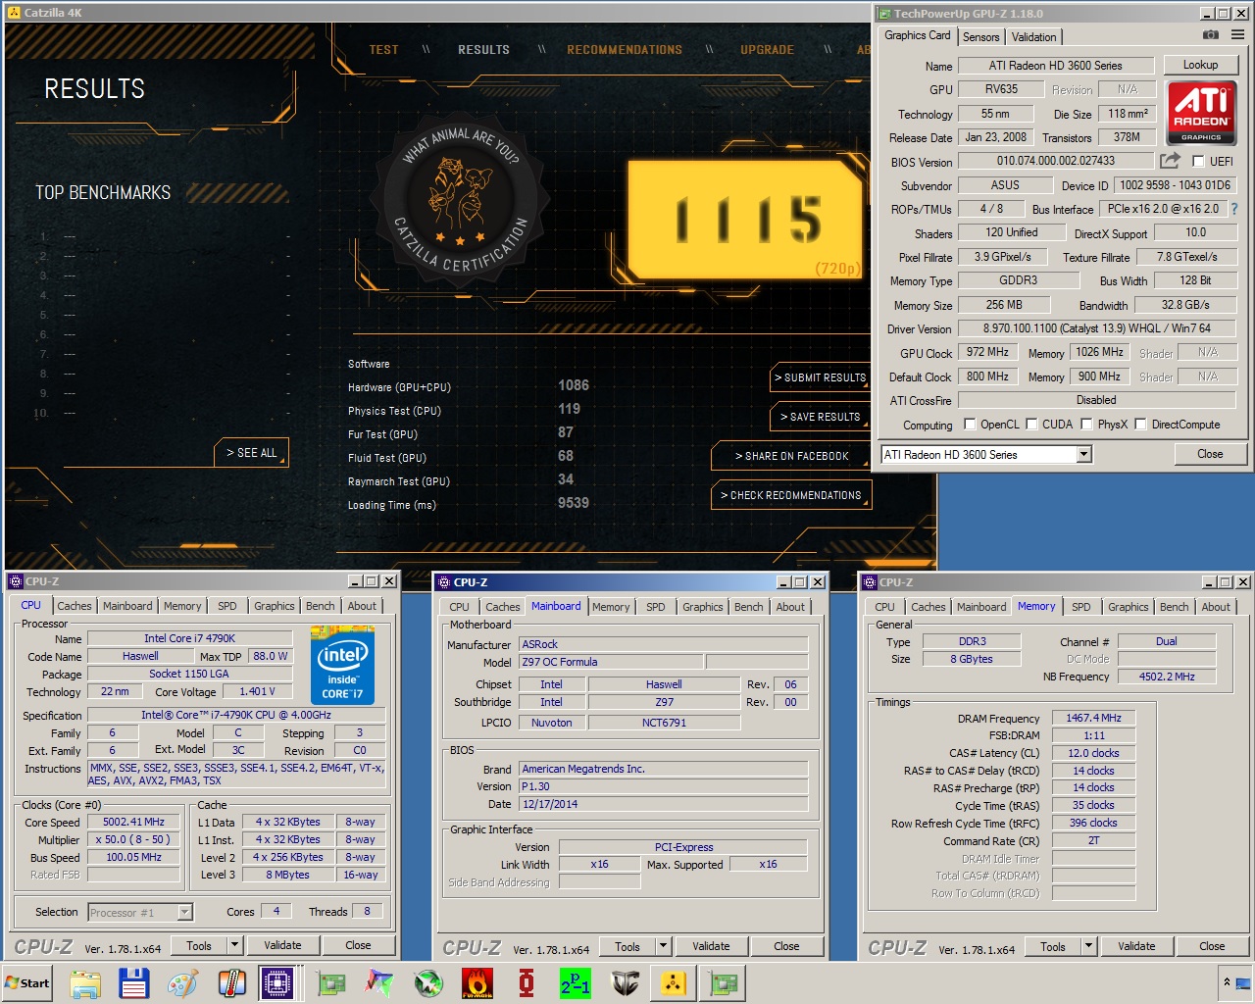Viewport: 1255px width, 1004px height.
Task: Open the Windows Start button
Action: click(27, 983)
